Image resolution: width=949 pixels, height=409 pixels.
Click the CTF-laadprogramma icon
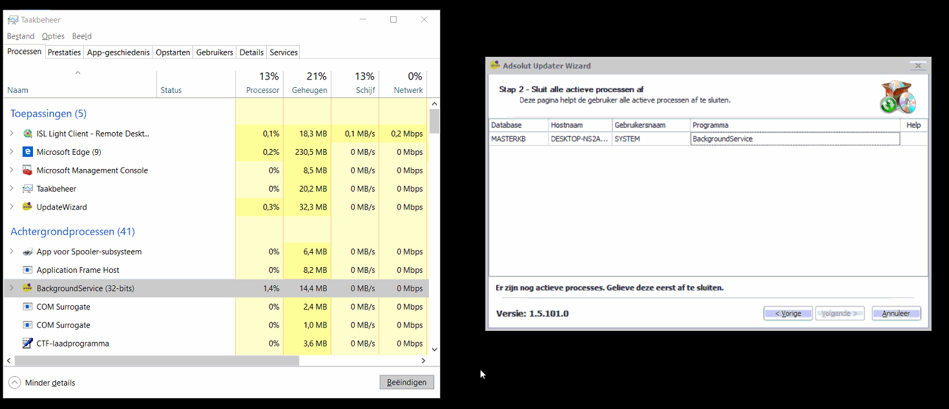(27, 343)
